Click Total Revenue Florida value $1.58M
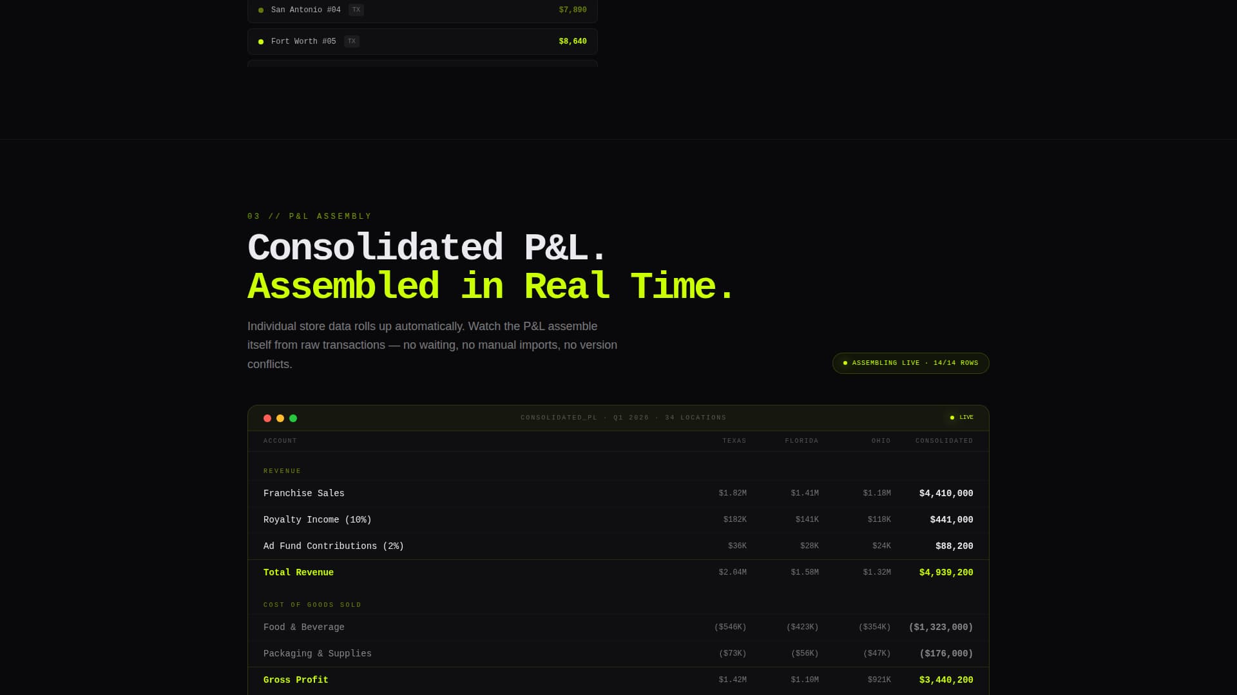The width and height of the screenshot is (1237, 695). click(805, 573)
